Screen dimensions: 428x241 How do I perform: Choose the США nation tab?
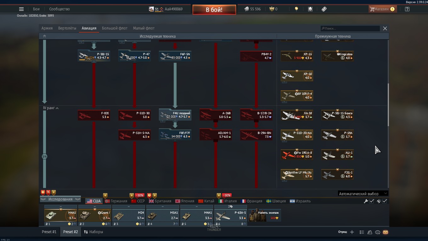coord(94,201)
